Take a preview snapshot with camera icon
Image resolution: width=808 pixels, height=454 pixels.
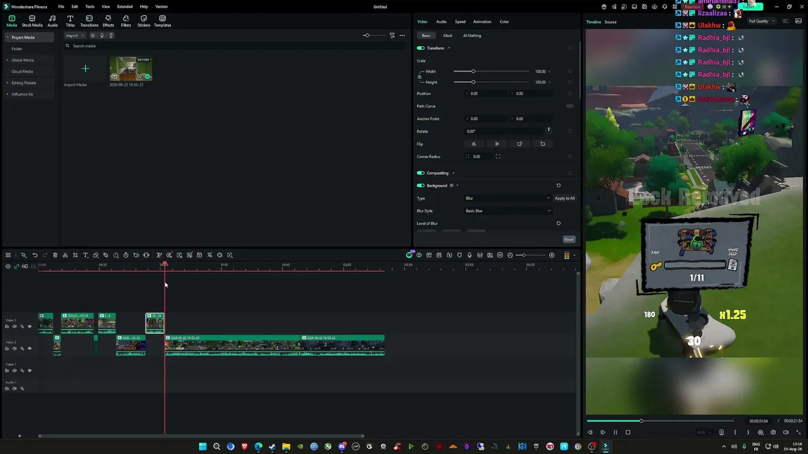click(773, 433)
